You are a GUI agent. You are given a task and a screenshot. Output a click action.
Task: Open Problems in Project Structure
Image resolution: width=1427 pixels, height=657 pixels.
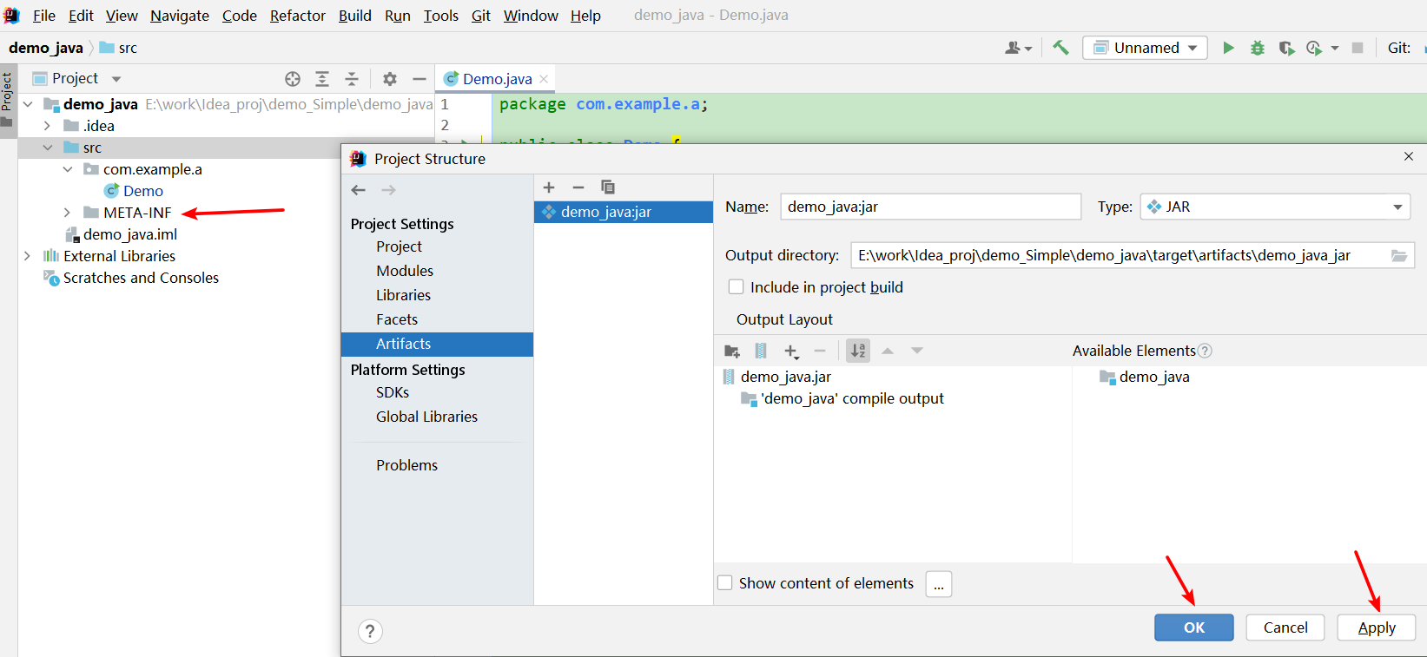point(406,465)
